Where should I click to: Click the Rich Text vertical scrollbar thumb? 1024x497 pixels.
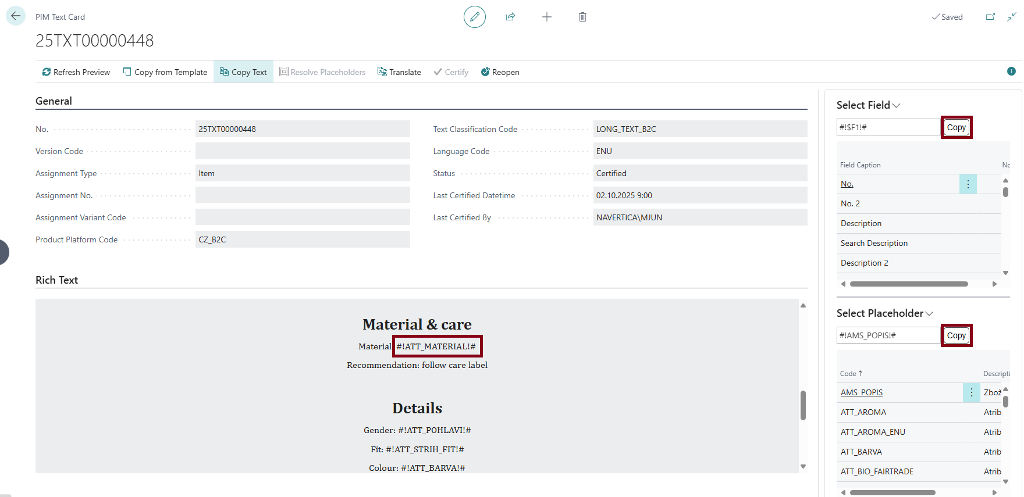tap(803, 405)
